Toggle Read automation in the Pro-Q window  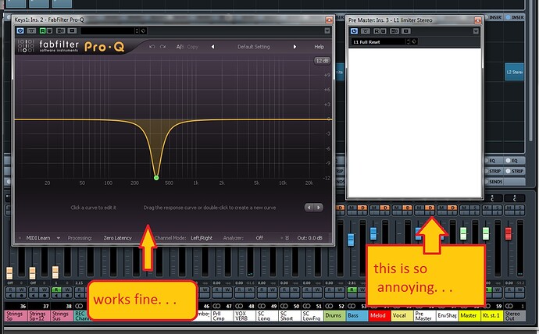coord(43,31)
